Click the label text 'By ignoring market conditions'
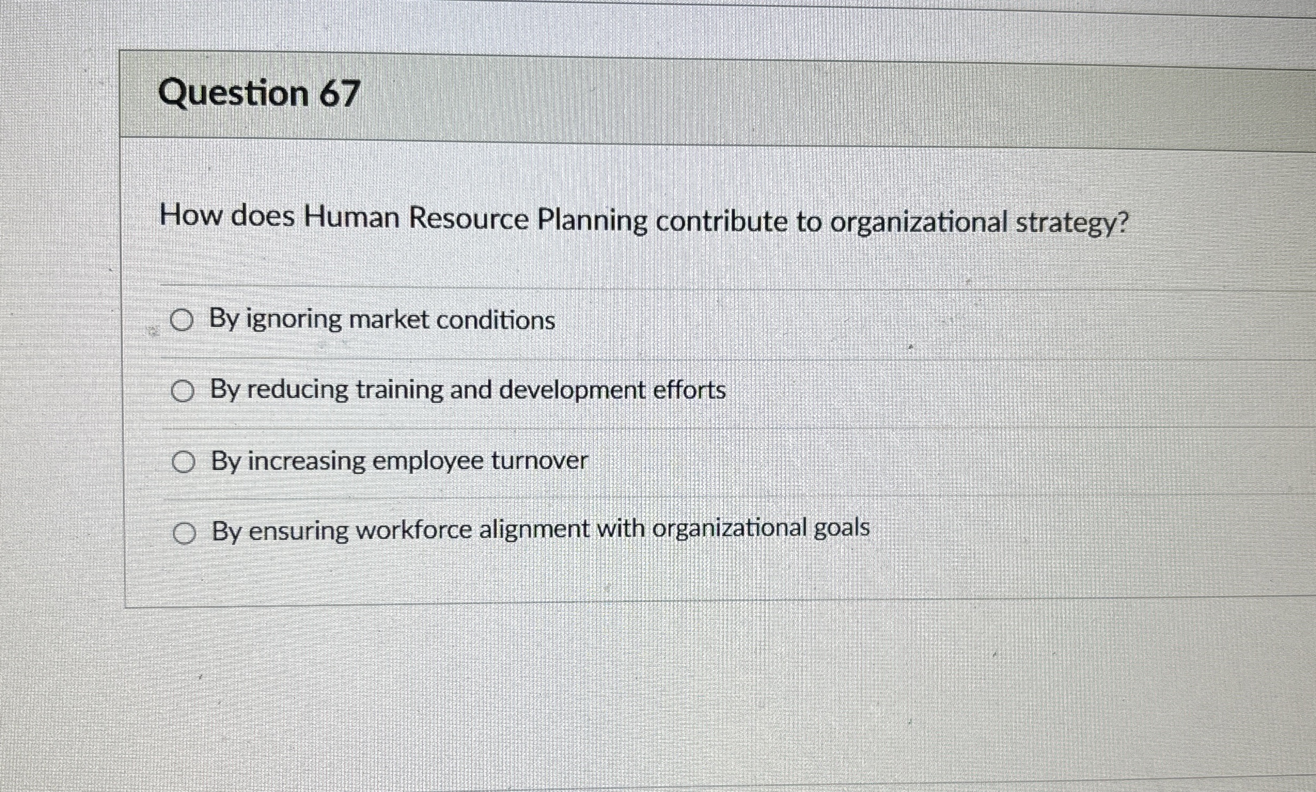 click(x=381, y=319)
